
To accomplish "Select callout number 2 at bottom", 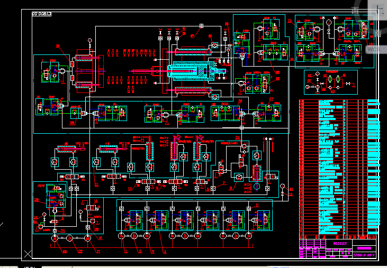I will click(x=140, y=252).
